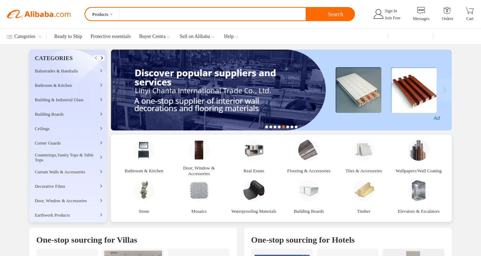Open the Stone category icon

point(144,191)
